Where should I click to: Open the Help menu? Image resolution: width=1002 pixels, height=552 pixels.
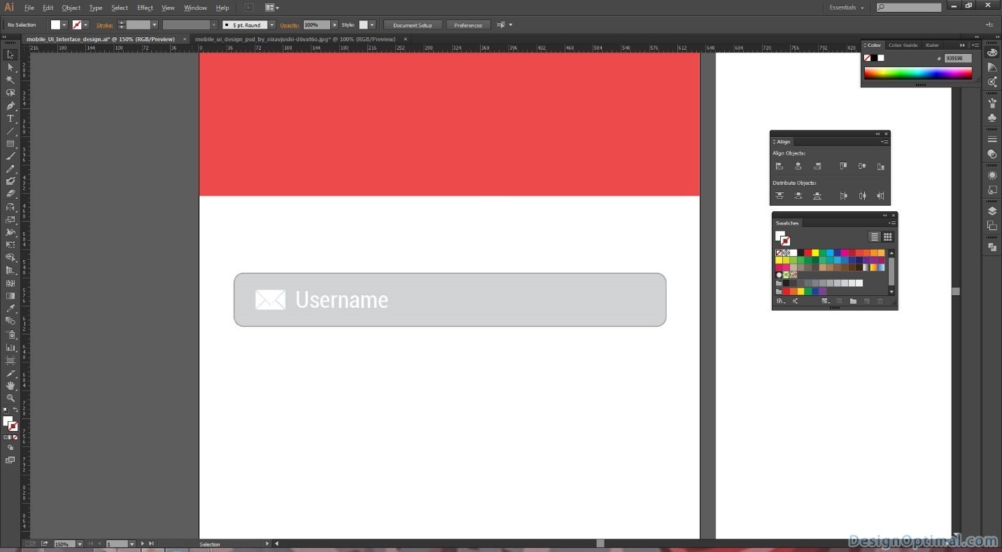click(223, 8)
